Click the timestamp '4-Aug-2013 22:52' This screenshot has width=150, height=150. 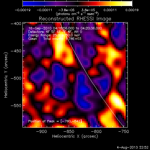(x=133, y=147)
